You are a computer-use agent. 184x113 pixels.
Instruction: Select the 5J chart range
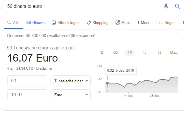coord(159,53)
